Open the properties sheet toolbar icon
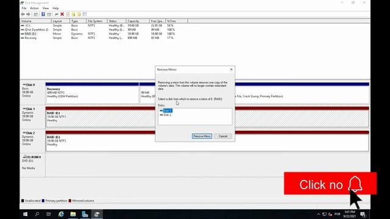This screenshot has width=390, height=219. click(68, 15)
